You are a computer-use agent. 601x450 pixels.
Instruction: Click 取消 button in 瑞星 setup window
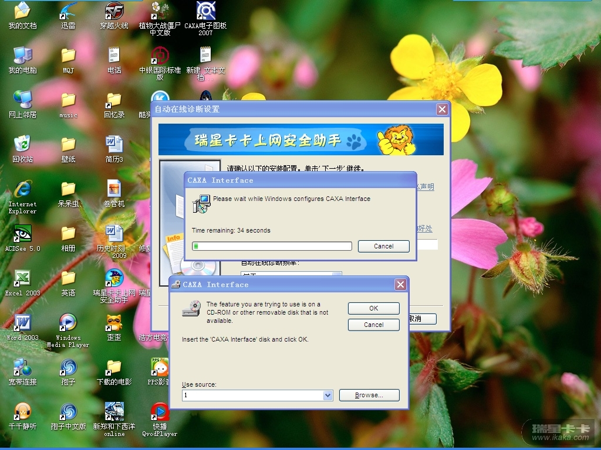point(423,319)
